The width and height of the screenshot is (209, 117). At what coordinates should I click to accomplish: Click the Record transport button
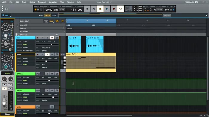tap(114, 9)
